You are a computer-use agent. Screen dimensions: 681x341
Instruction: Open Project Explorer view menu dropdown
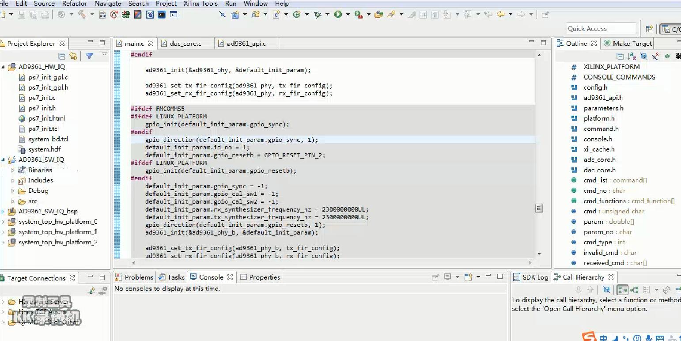point(104,54)
